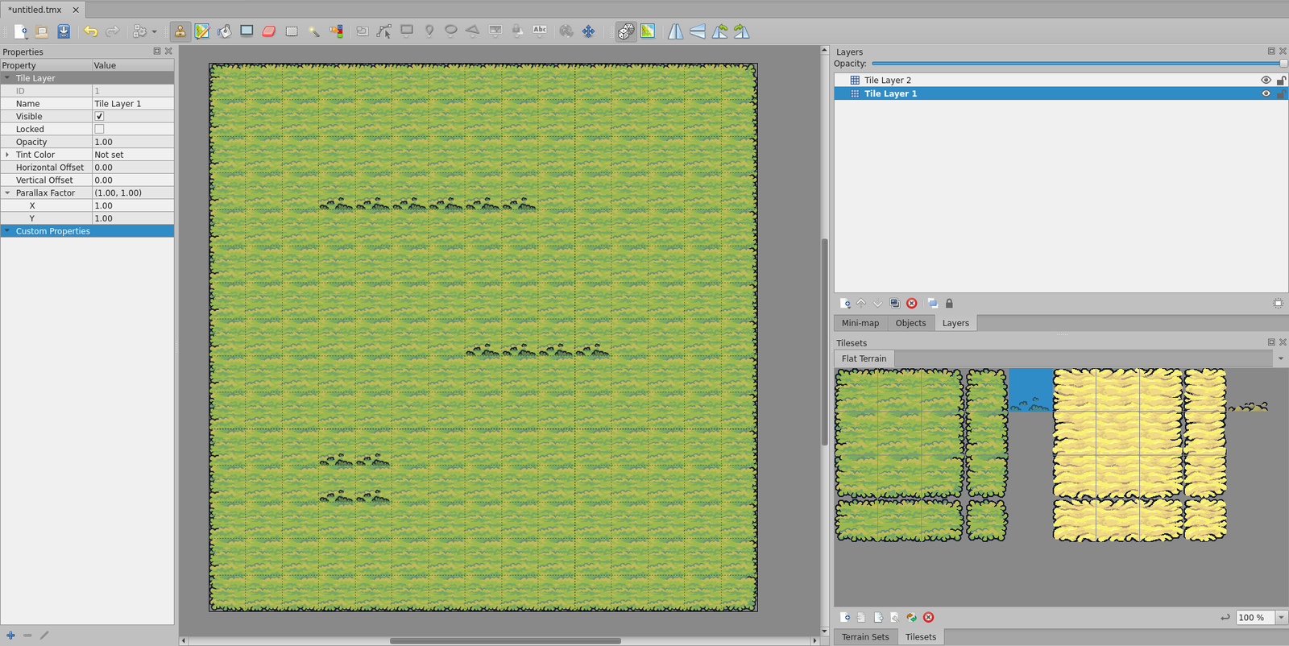
Task: Switch to the Mini-map tab
Action: (x=860, y=323)
